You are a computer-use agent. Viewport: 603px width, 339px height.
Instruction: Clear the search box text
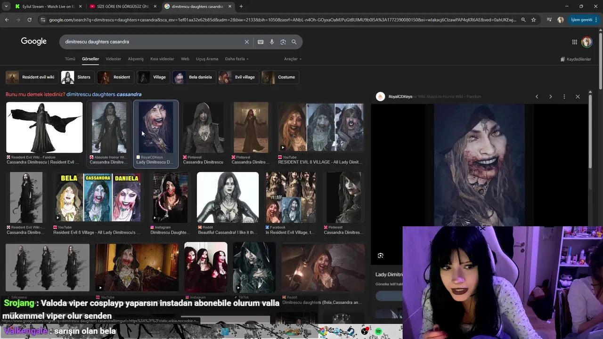[x=246, y=42]
